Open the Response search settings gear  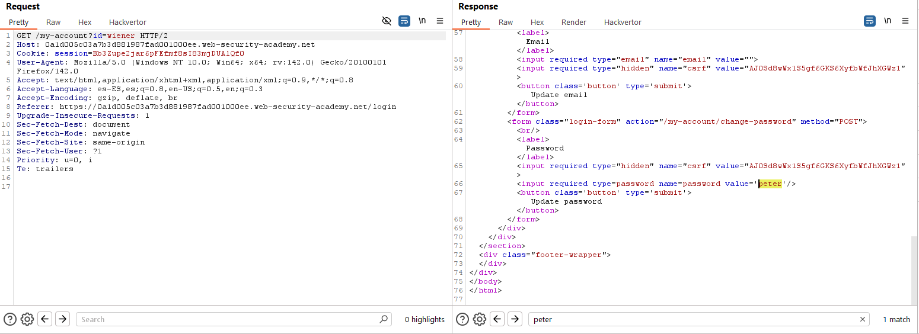tap(480, 319)
